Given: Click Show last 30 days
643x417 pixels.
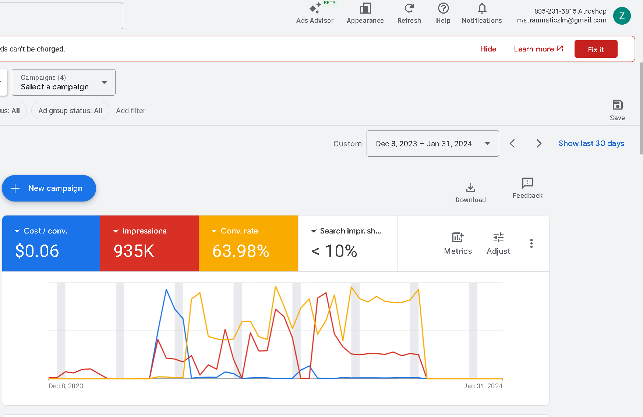Looking at the screenshot, I should 591,143.
